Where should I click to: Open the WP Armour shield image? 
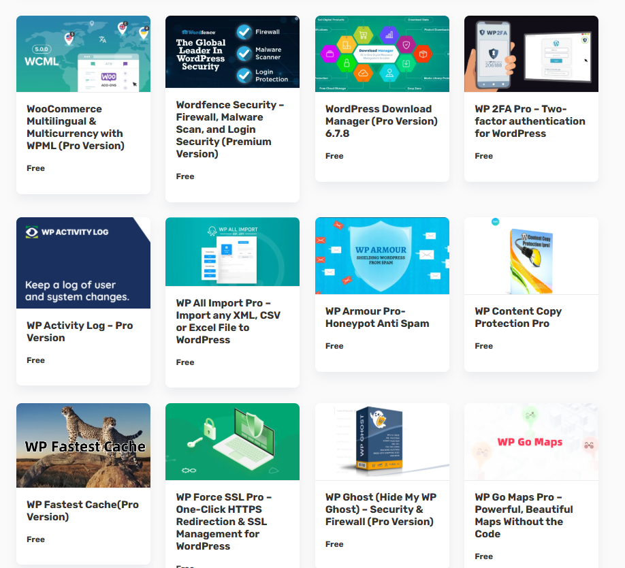click(382, 256)
